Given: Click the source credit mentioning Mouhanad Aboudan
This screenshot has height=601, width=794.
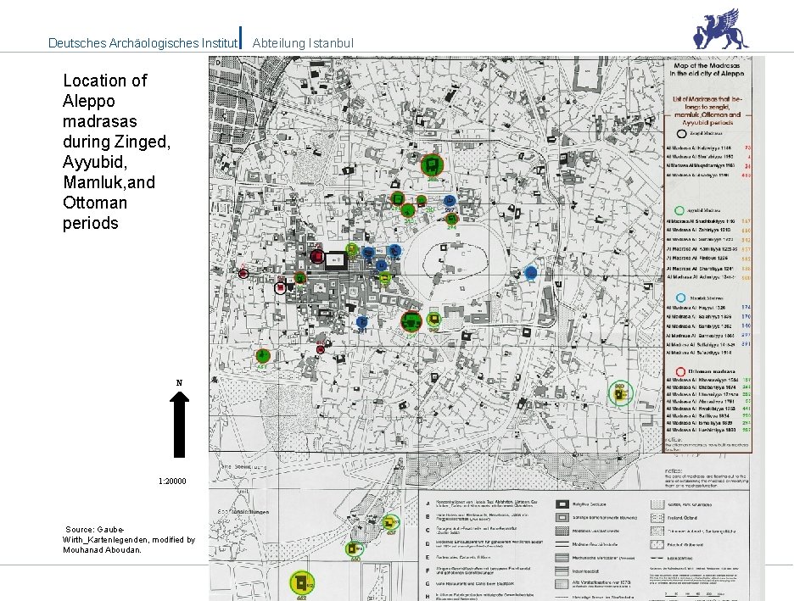Looking at the screenshot, I should [x=129, y=540].
